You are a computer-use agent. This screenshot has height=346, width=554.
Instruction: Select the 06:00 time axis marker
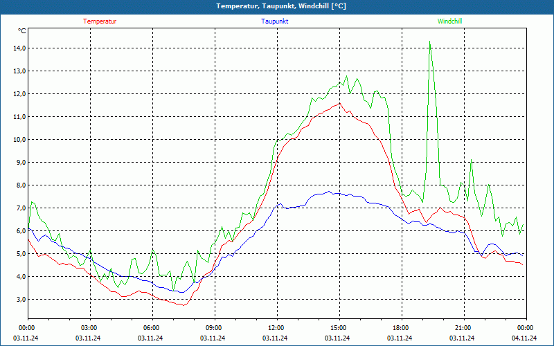click(x=152, y=328)
